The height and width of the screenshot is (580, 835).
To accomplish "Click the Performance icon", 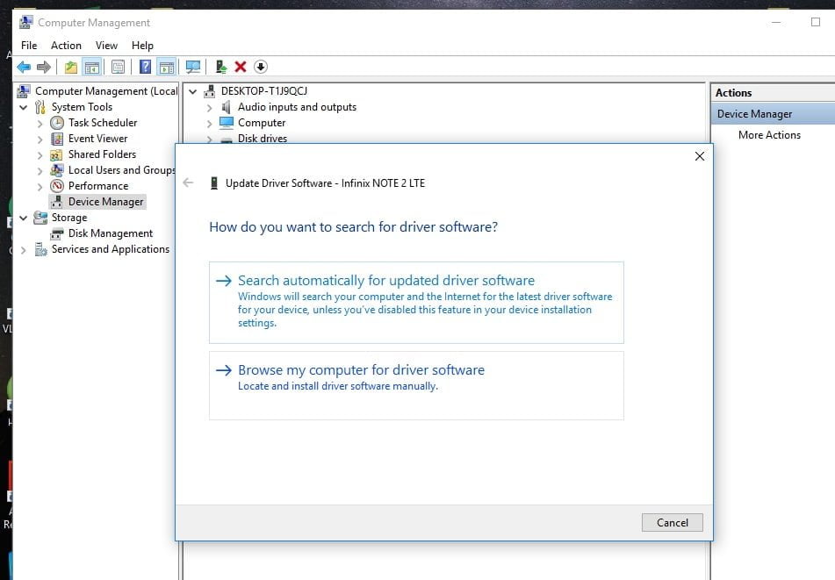I will click(x=57, y=186).
